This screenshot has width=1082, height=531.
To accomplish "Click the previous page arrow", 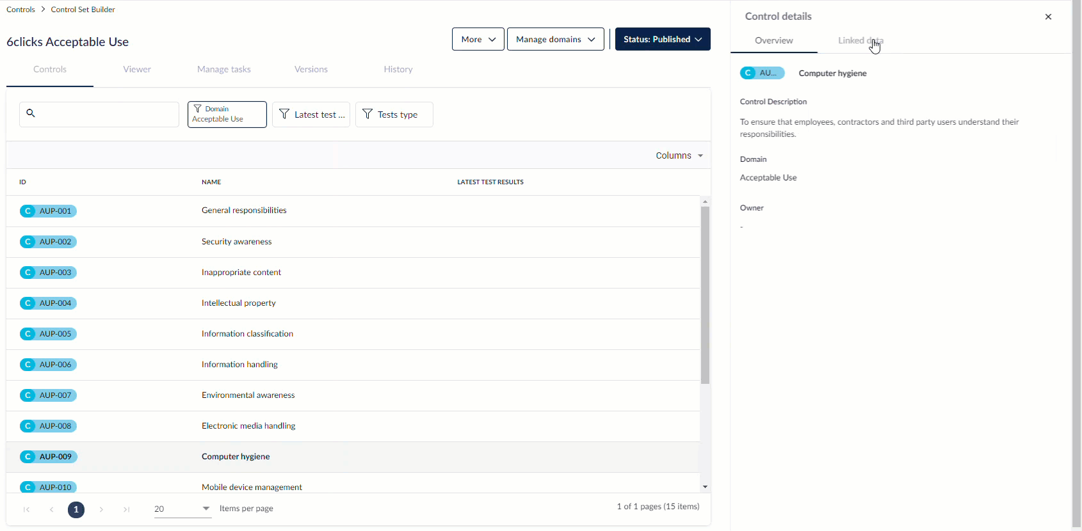I will click(x=51, y=510).
